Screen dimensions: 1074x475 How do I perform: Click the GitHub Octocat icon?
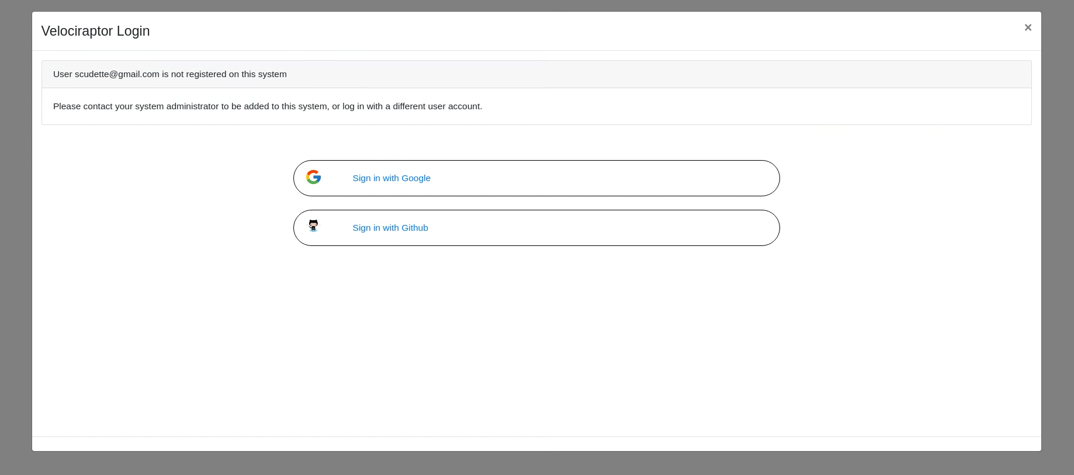[314, 226]
